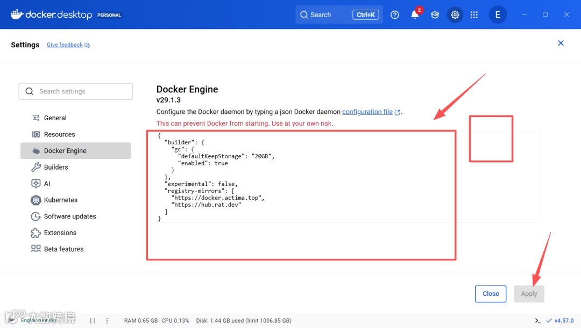
Task: Click the RAM 0.65 GB status text
Action: coord(141,320)
